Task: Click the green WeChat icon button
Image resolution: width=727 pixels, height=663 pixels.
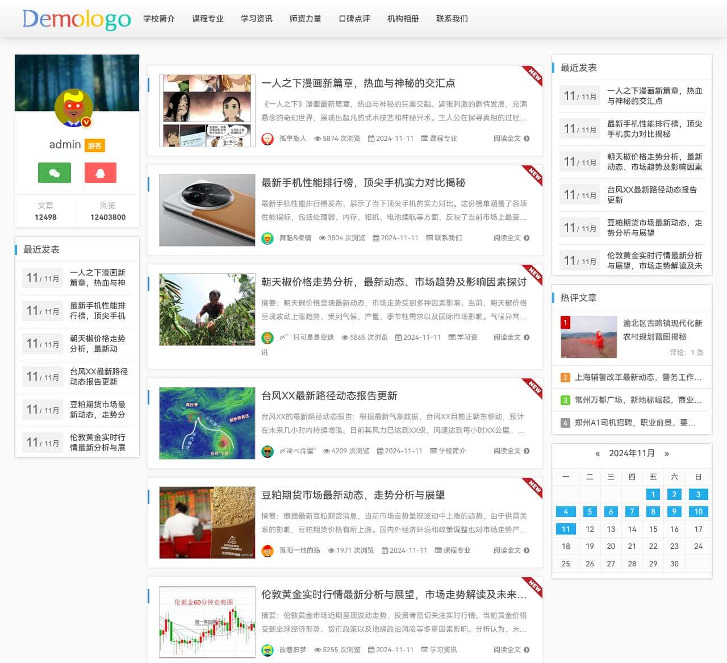Action: [55, 173]
